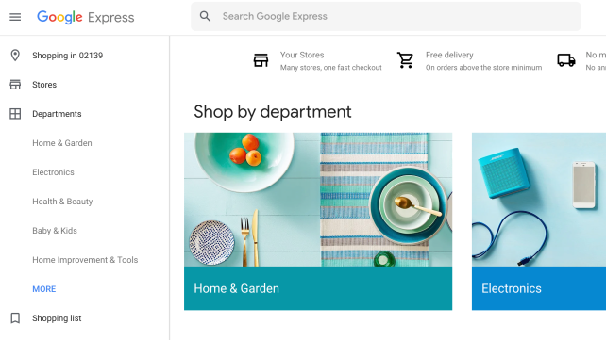Click the delivery truck icon
The image size is (606, 340).
[566, 60]
